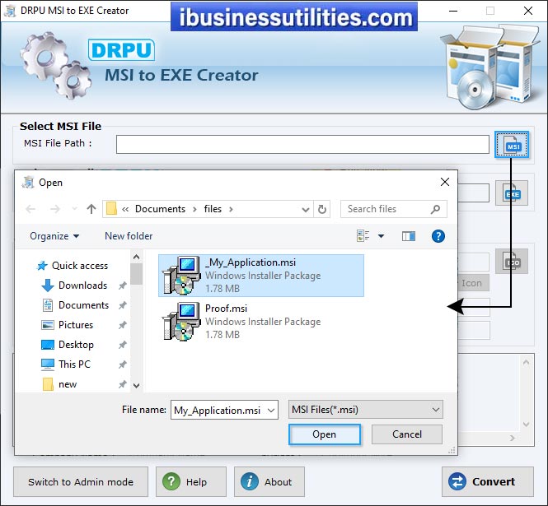Click the pin icon next to Desktop
This screenshot has height=506, width=548.
[122, 345]
